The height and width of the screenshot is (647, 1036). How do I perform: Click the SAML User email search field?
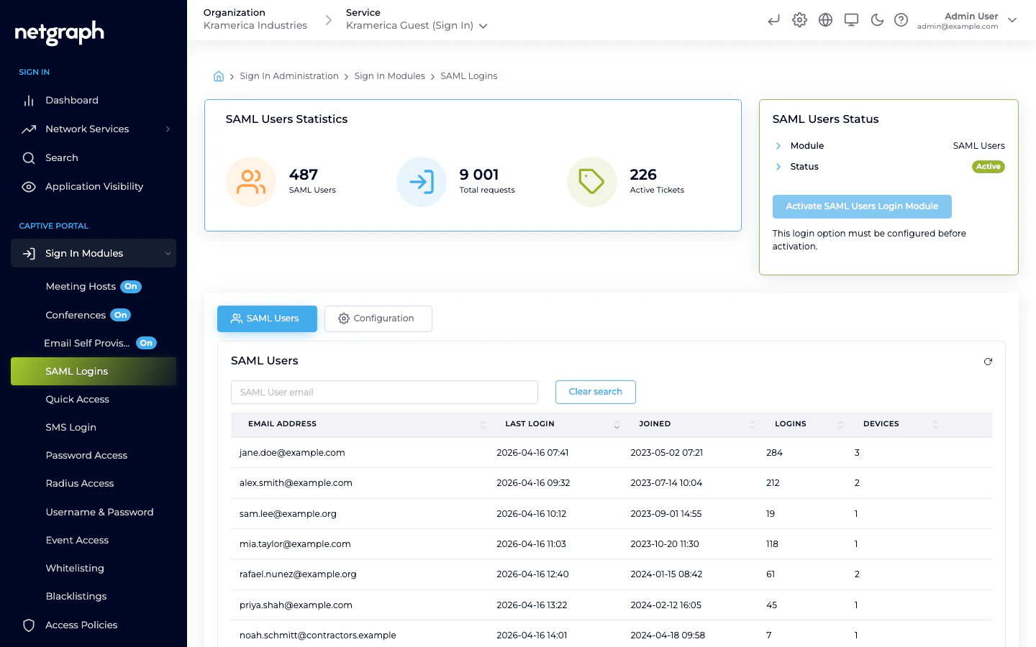[384, 392]
